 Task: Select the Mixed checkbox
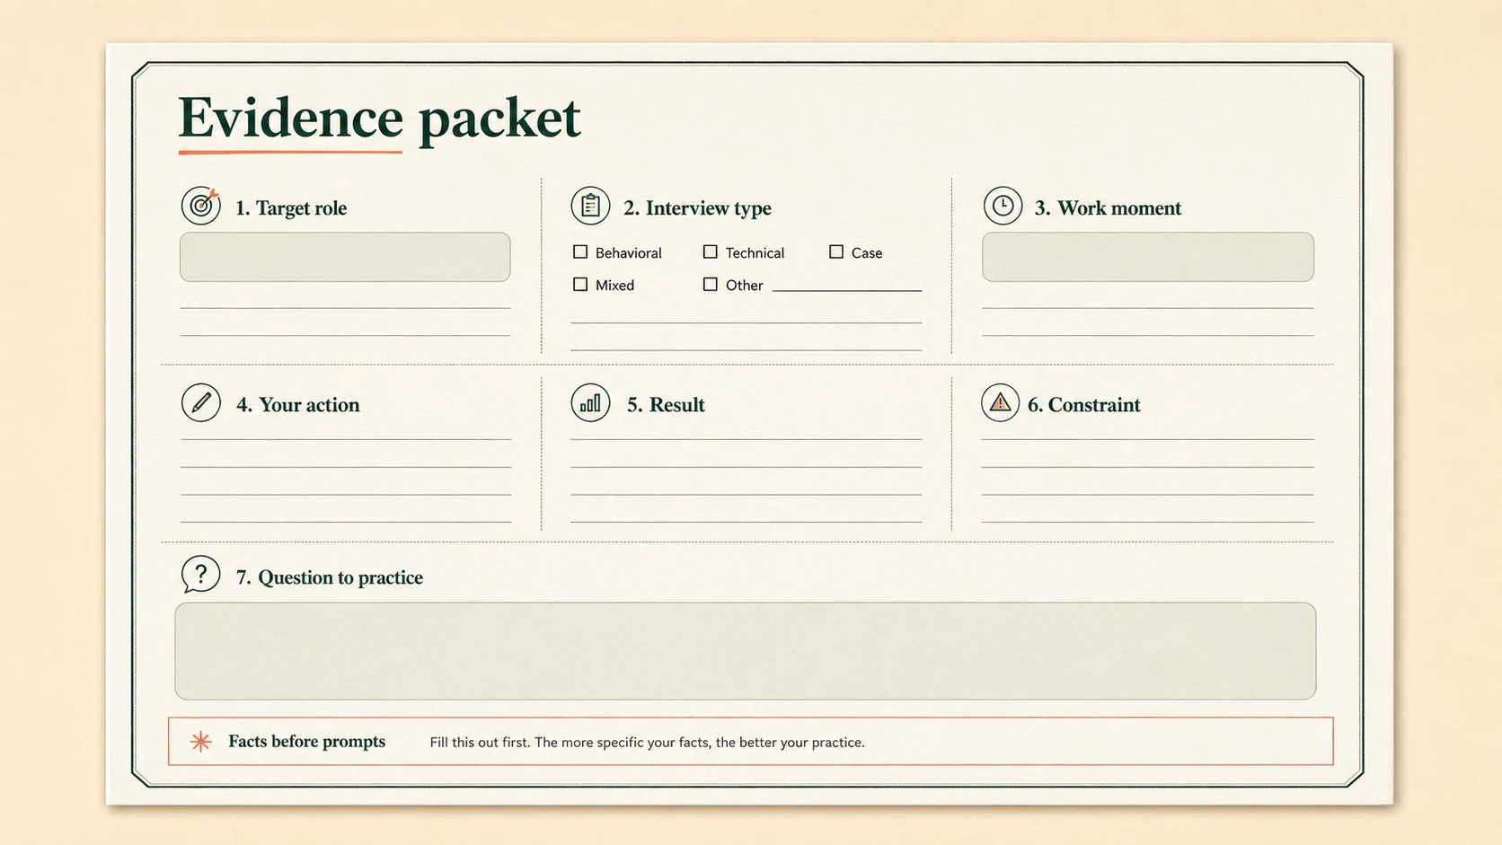[x=580, y=285]
